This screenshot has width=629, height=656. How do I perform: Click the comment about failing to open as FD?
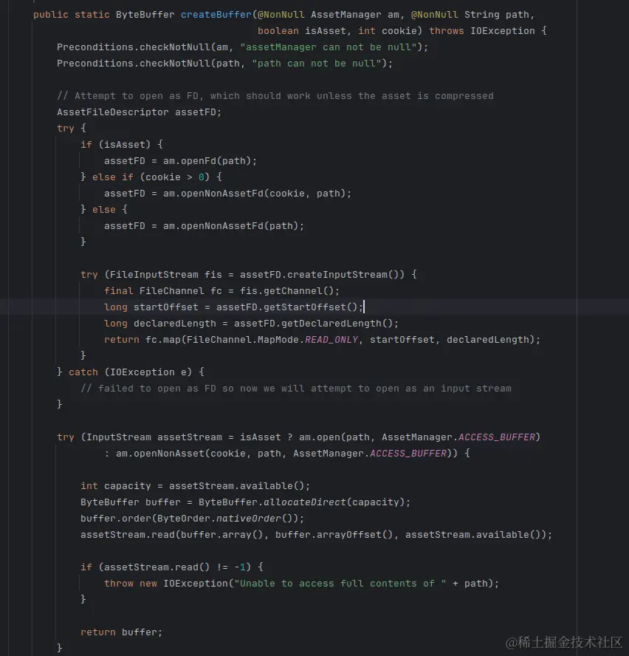296,389
